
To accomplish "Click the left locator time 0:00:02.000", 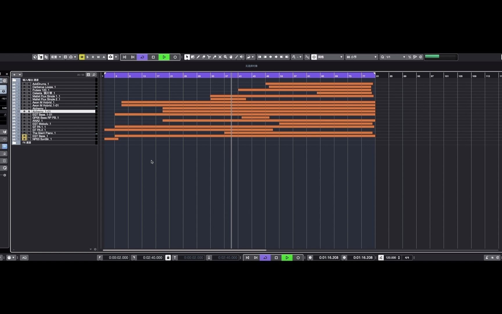I will click(x=118, y=258).
